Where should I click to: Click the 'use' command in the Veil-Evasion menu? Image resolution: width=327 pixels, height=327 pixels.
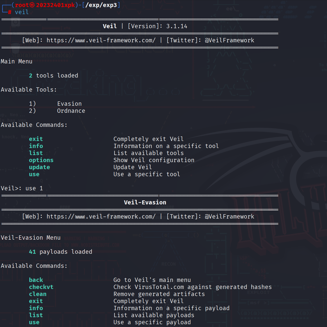pyautogui.click(x=34, y=322)
